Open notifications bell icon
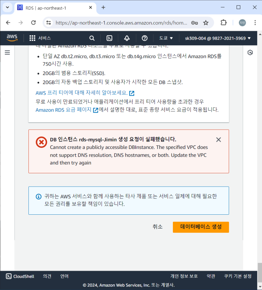 click(x=127, y=38)
